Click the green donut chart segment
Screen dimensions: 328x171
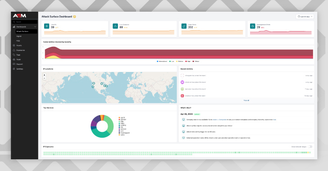pos(109,124)
